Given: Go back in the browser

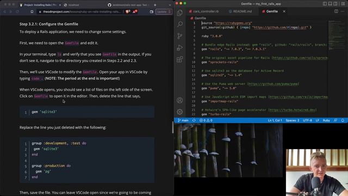Looking at the screenshot, I should point(5,11).
